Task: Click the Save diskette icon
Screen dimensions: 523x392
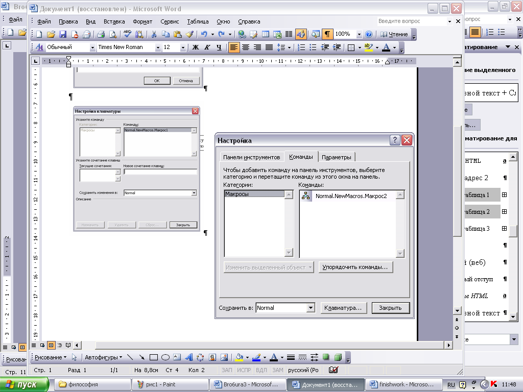Action: point(63,34)
